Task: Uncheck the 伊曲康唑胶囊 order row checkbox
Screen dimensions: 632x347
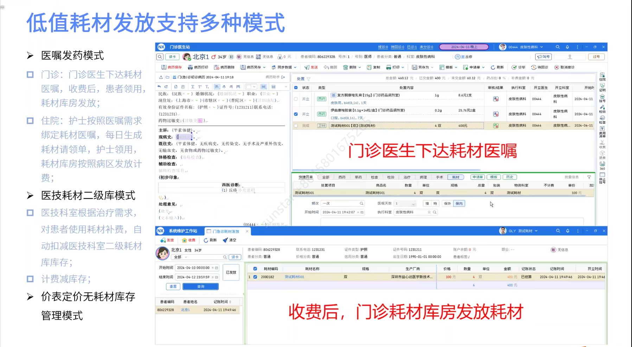Action: (296, 114)
